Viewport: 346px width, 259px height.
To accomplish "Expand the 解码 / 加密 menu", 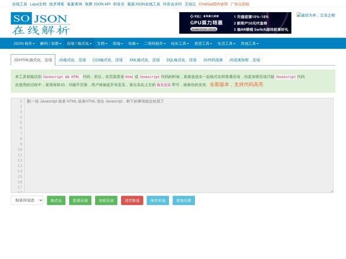I will click(x=50, y=43).
